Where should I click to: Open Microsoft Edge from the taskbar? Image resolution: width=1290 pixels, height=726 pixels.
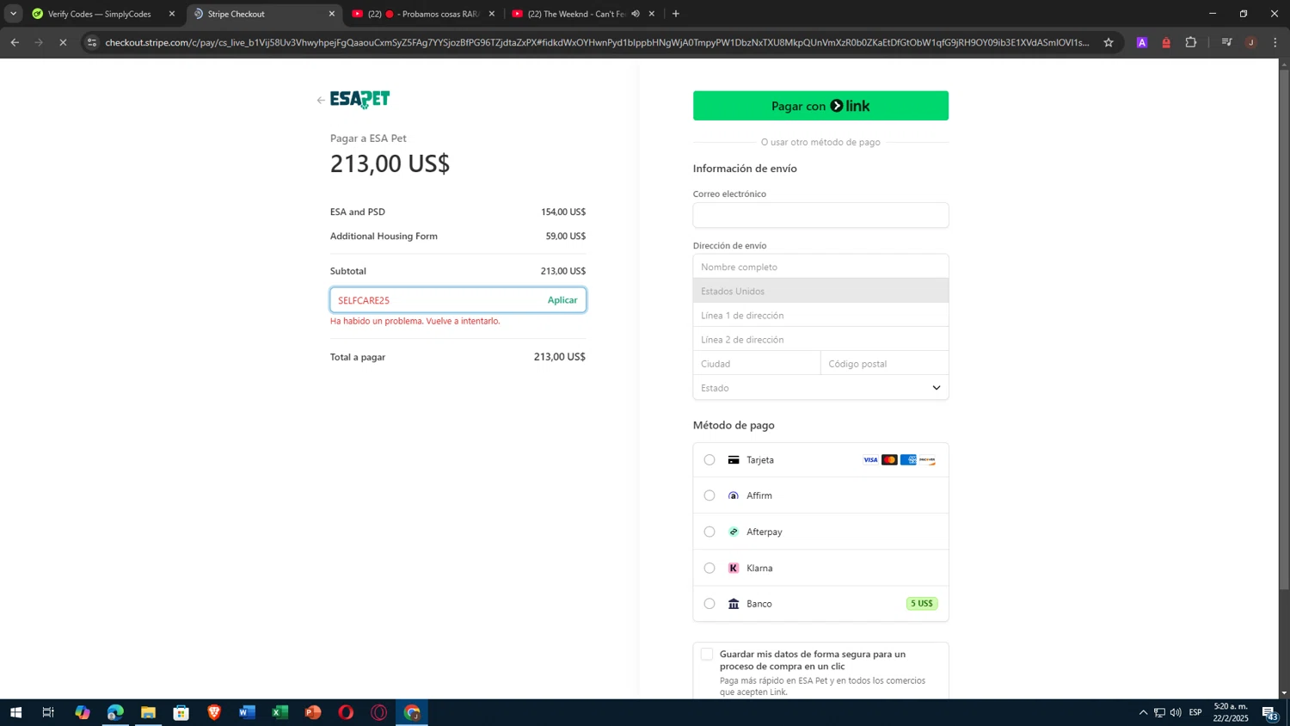(115, 712)
